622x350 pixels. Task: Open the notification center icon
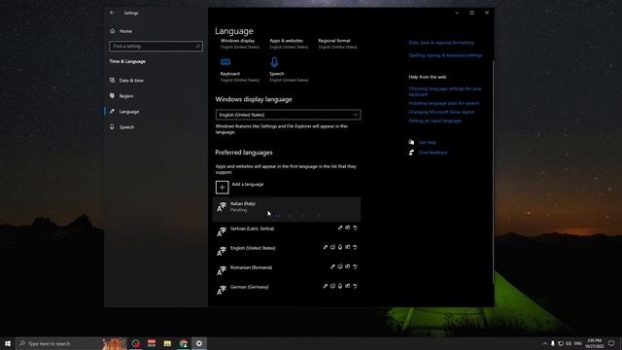[611, 343]
